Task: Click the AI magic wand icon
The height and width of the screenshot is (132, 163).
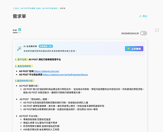Action: click(x=19, y=49)
